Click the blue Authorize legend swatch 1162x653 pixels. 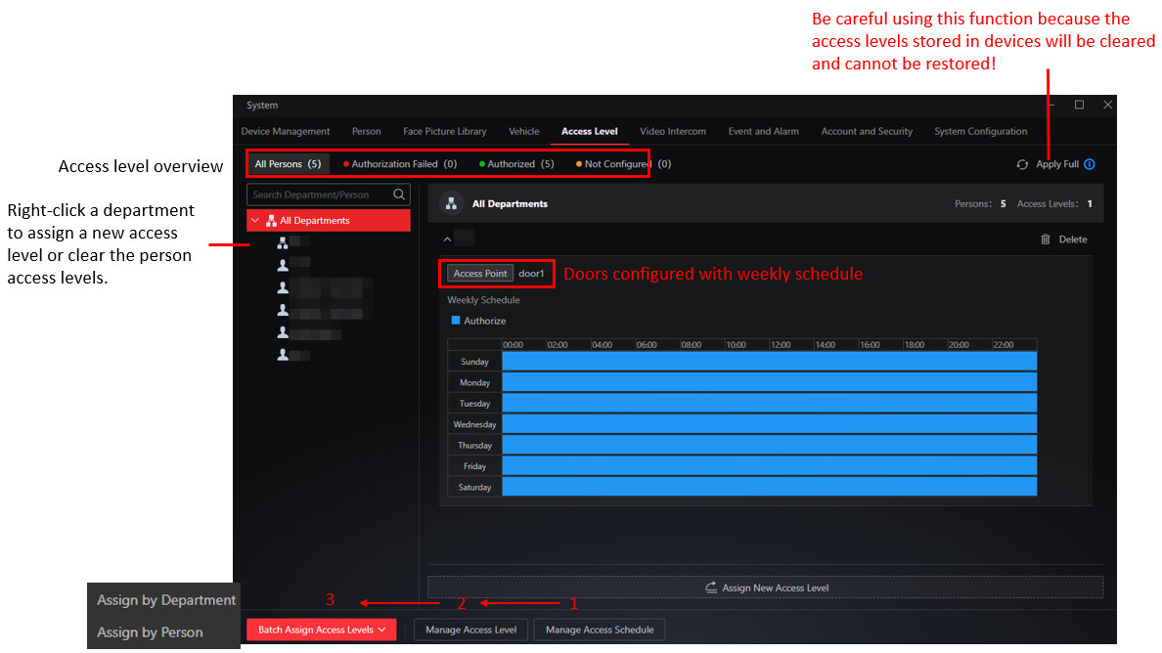coord(456,321)
